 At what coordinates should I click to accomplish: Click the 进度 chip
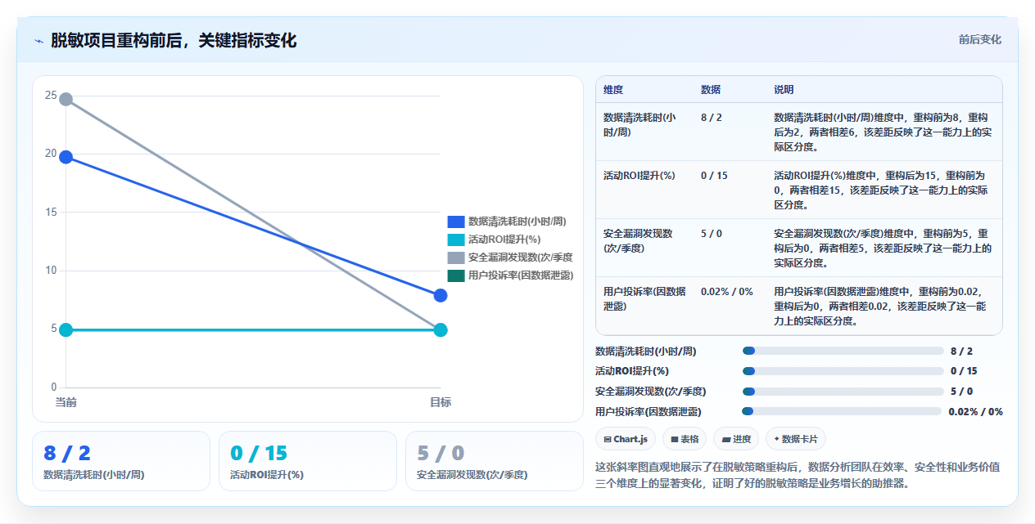coord(736,439)
